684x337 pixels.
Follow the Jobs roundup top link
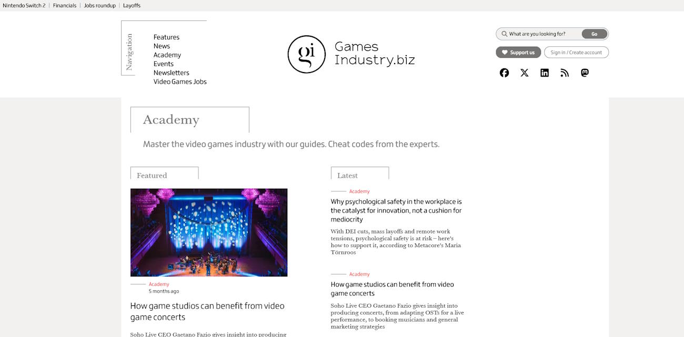[100, 5]
